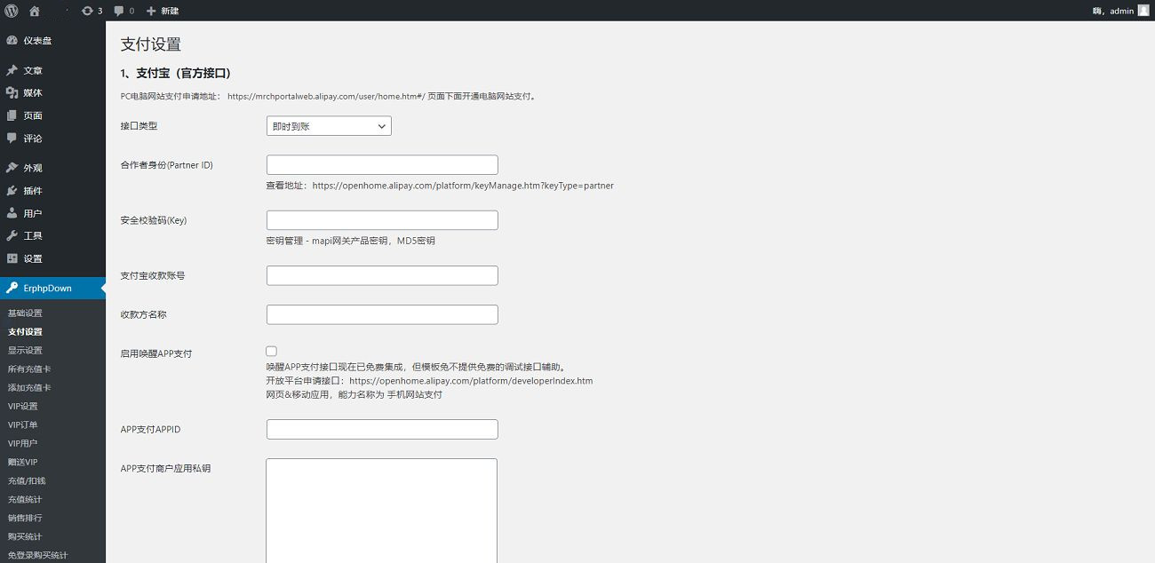1155x563 pixels.
Task: Click the APP支付APPID field label
Action: [x=151, y=430]
